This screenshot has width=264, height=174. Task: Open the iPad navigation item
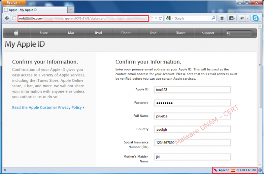(153, 33)
